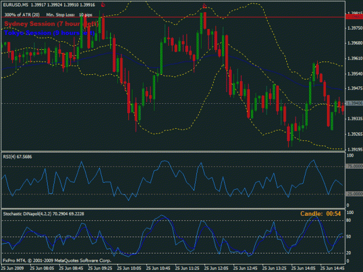Click the "25 Jun 08:05" time label
Screen dimensions: 363x272
tap(42, 269)
